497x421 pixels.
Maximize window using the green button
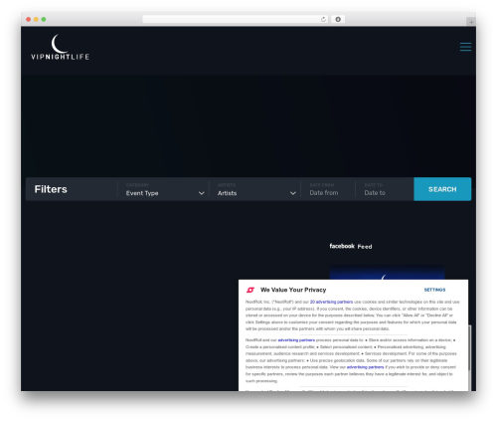tap(44, 20)
